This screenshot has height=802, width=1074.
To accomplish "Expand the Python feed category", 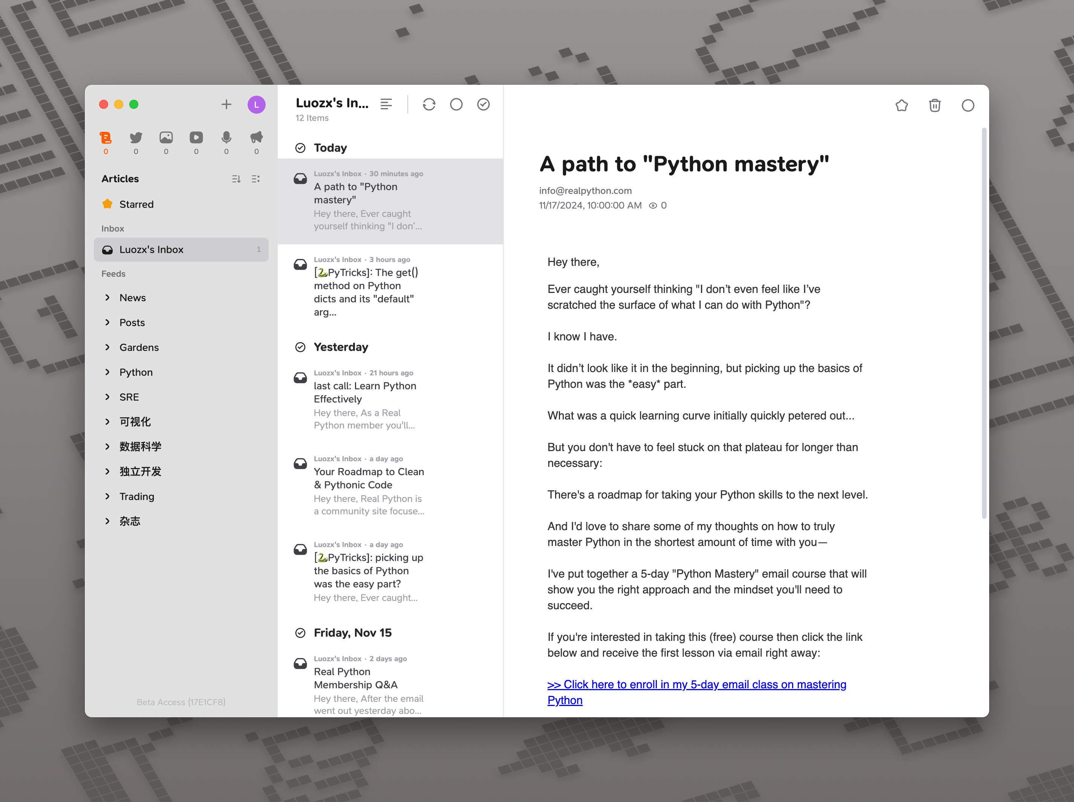I will click(x=108, y=372).
